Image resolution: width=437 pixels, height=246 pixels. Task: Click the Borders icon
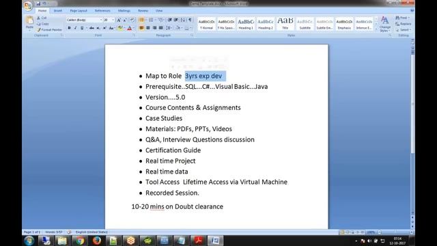pyautogui.click(x=187, y=28)
